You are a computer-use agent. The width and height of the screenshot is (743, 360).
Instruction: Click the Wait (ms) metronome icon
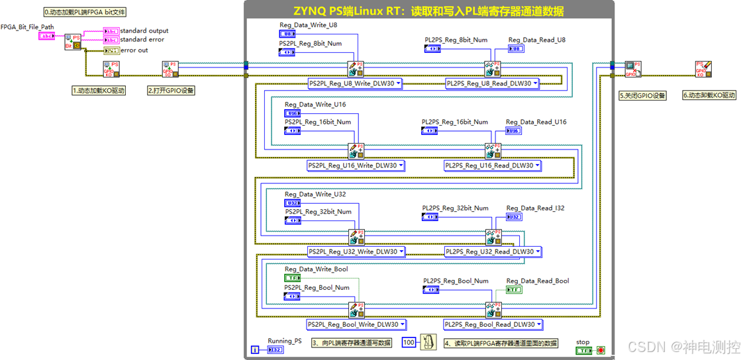[428, 342]
